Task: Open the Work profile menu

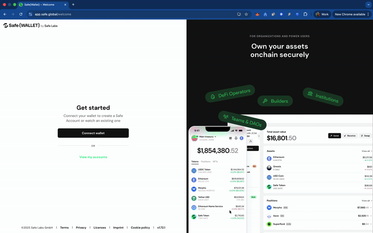Action: [x=322, y=14]
